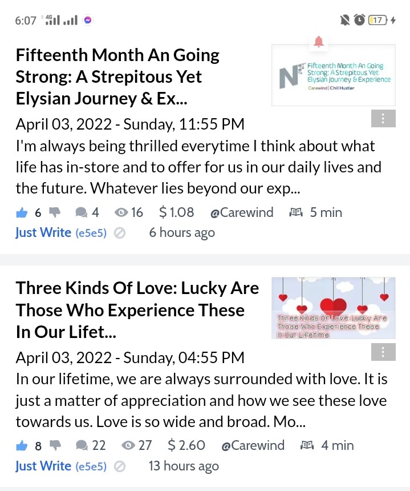410x491 pixels.
Task: Open three-dot menu for Fifteenth Month article
Action: [383, 118]
